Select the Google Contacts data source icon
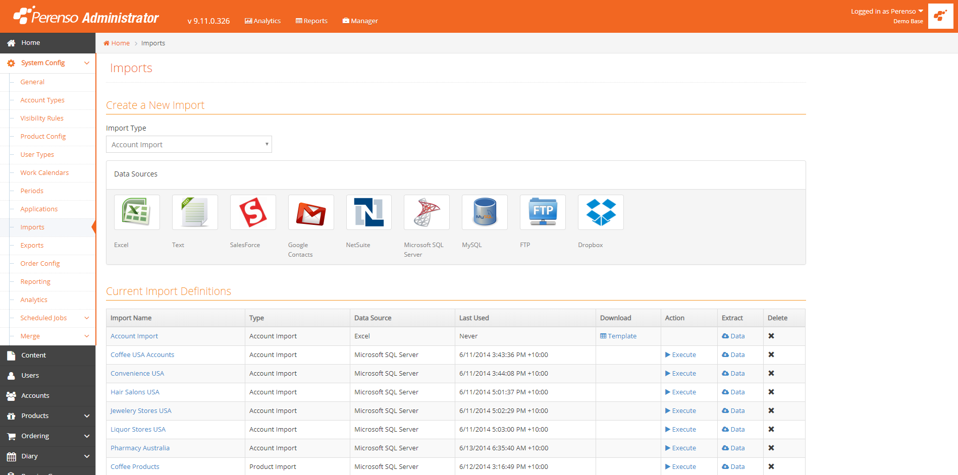This screenshot has width=958, height=475. click(x=311, y=212)
